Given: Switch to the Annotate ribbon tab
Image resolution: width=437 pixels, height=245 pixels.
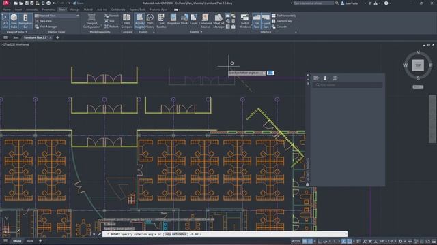Looking at the screenshot, I should point(32,10).
